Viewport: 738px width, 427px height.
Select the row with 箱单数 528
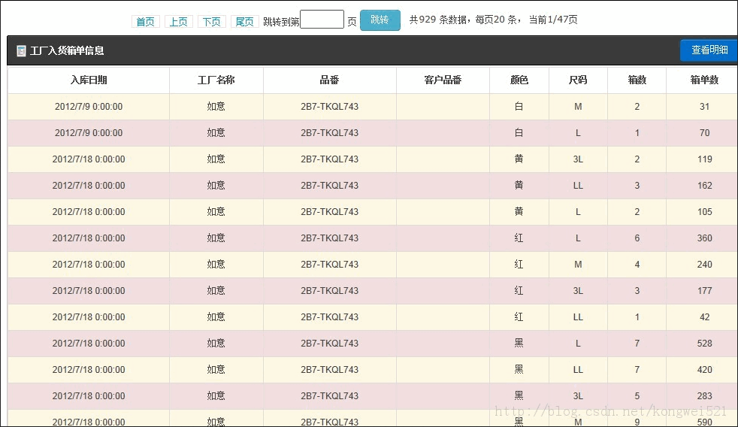tap(372, 344)
